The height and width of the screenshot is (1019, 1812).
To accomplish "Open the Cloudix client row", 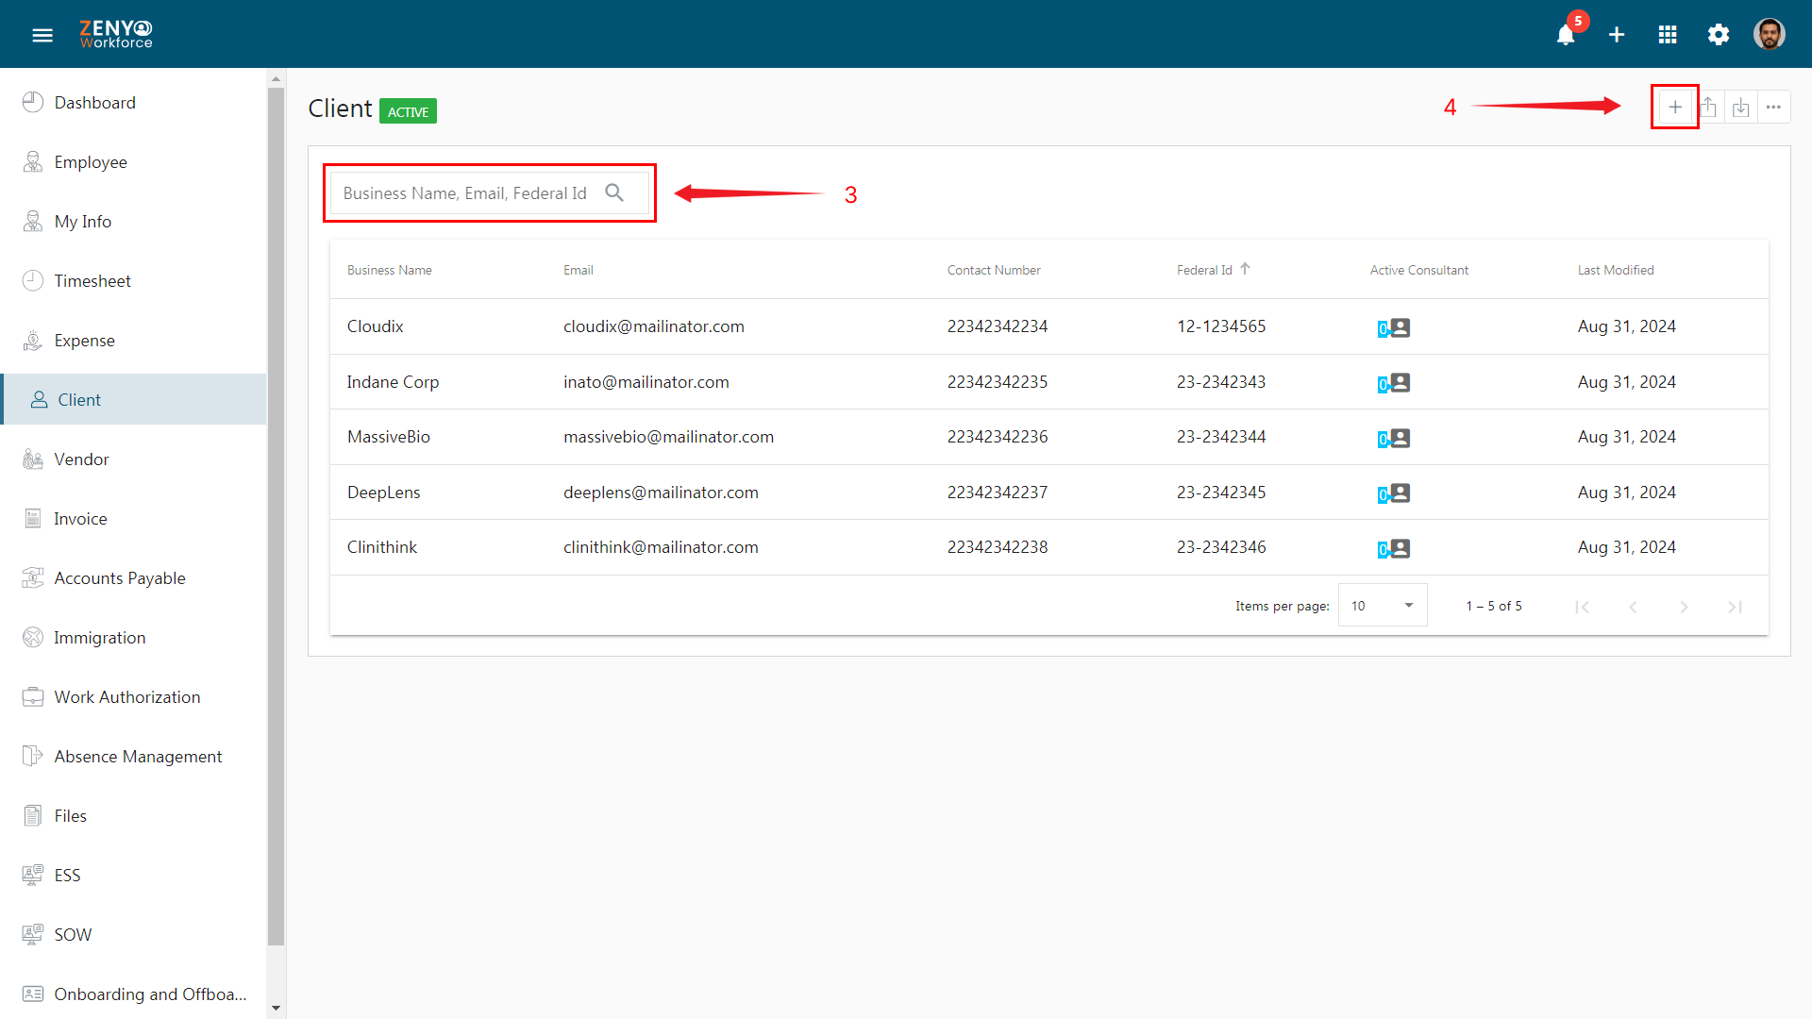I will [1049, 326].
